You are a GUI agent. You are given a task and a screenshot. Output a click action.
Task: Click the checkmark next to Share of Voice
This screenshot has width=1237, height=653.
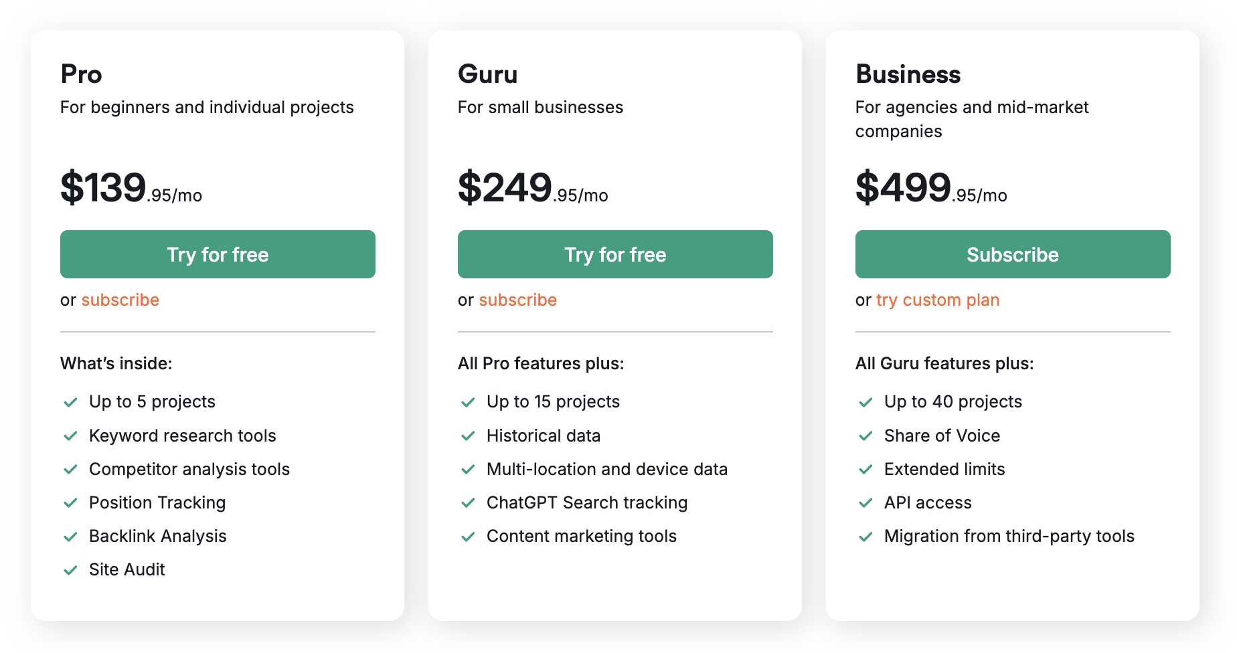(x=864, y=436)
